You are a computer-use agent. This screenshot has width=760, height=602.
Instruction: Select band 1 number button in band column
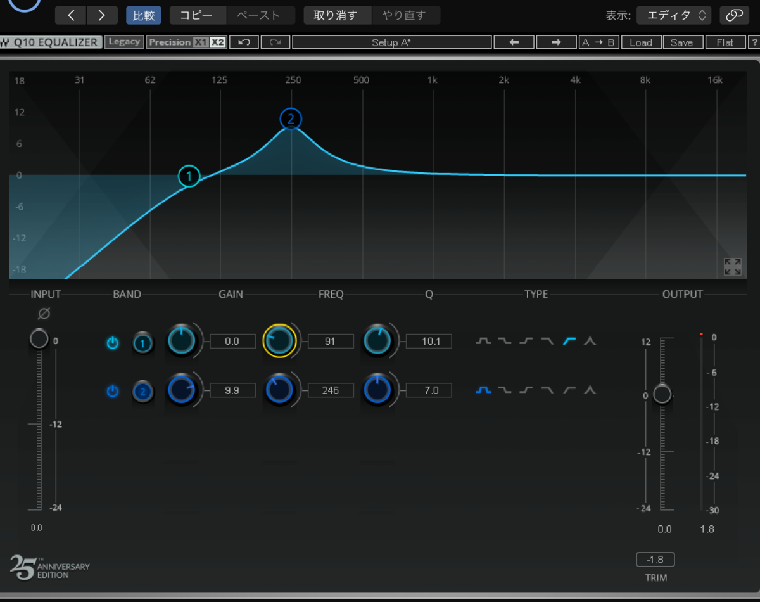click(143, 343)
